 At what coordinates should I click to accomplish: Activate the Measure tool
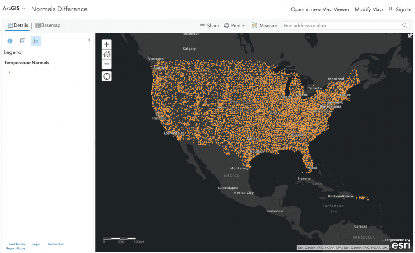tap(264, 25)
